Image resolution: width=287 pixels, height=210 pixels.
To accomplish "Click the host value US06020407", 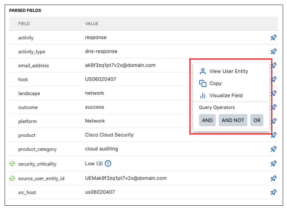I will 100,79.
